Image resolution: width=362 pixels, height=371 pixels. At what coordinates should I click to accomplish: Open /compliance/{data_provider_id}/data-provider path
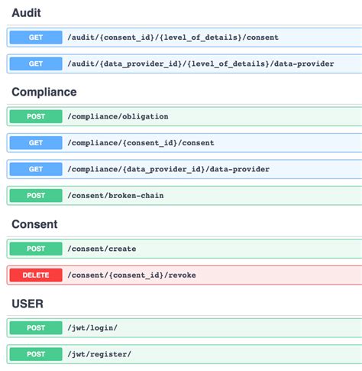pos(168,169)
